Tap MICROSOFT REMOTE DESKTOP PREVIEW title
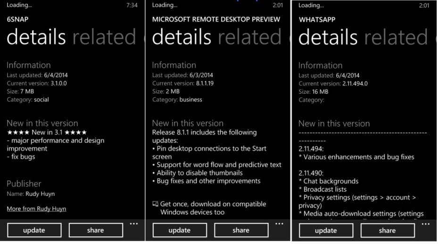The image size is (440, 244). click(216, 19)
